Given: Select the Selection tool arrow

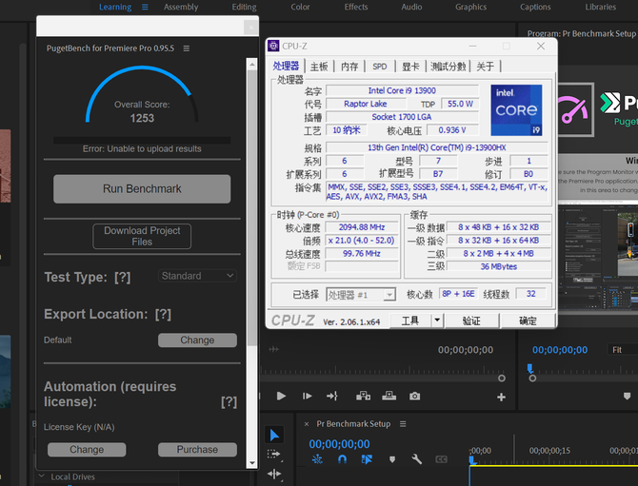Looking at the screenshot, I should [x=274, y=435].
